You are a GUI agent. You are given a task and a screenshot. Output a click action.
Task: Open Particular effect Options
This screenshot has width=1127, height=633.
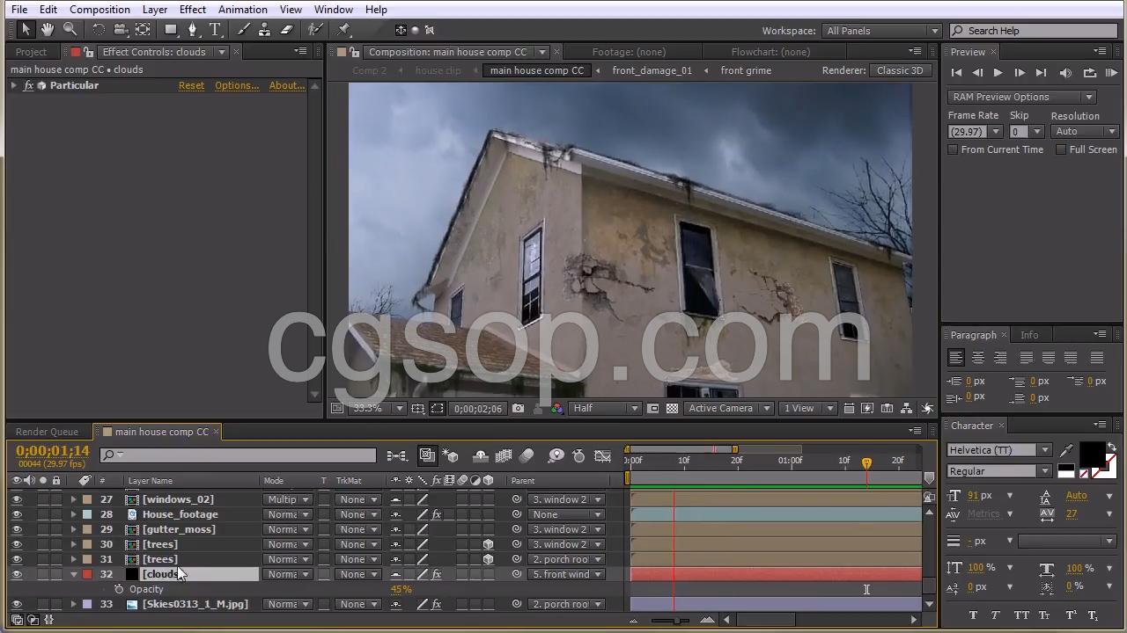click(237, 85)
